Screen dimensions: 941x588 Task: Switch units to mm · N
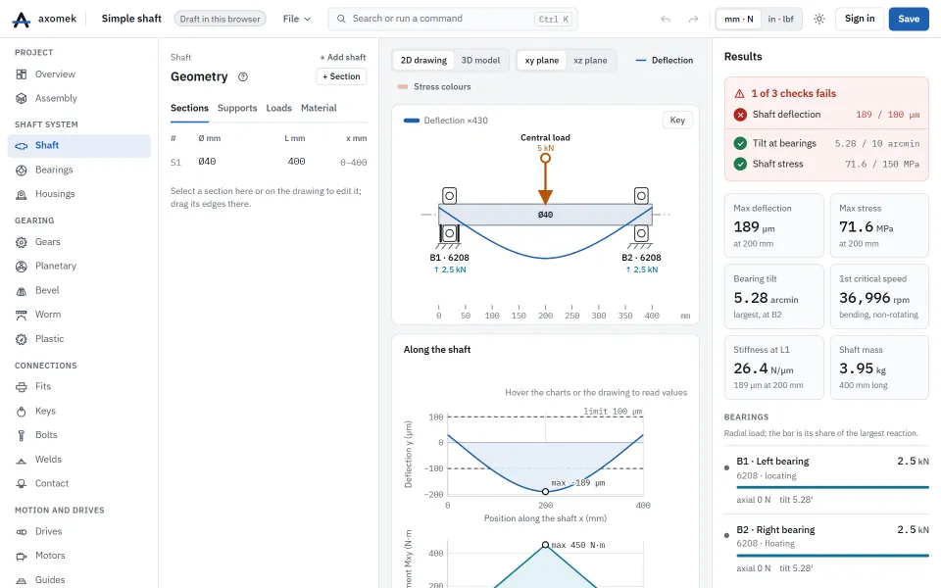click(x=739, y=20)
